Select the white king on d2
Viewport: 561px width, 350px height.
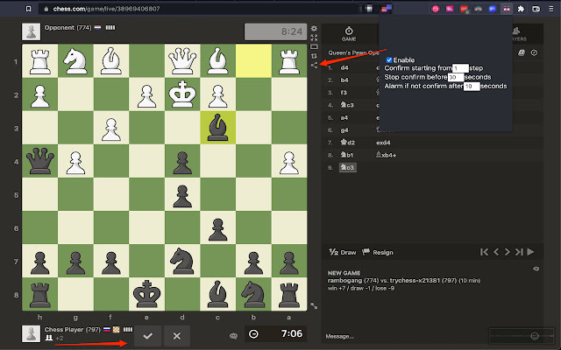(x=182, y=94)
